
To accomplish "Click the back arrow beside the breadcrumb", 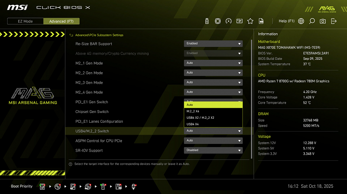I will [71, 35].
